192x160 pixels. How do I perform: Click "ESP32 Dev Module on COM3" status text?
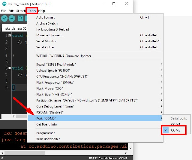click(108, 158)
